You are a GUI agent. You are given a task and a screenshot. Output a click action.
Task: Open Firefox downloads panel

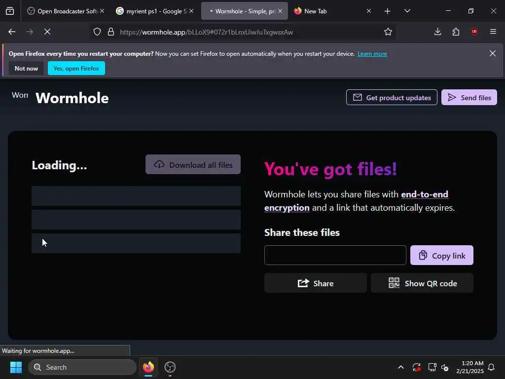point(438,32)
